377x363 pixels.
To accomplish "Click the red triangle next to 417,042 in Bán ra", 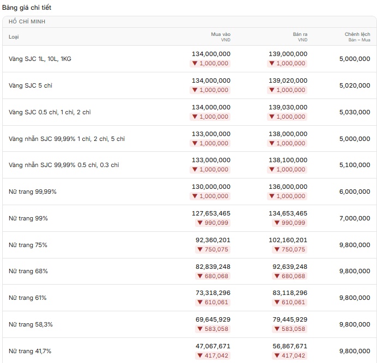I will [x=277, y=355].
